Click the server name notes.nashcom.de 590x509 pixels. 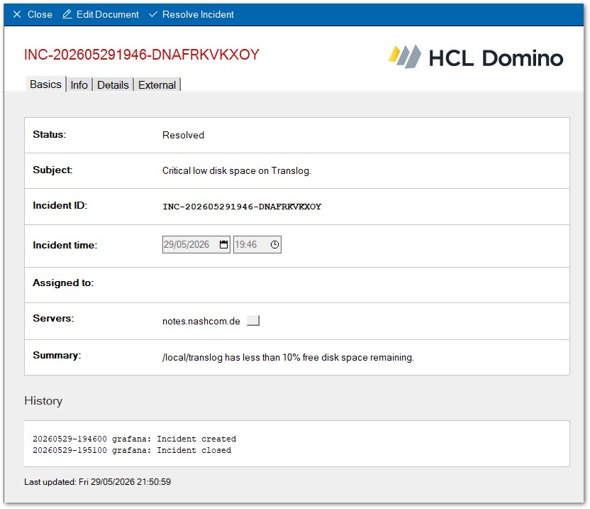pos(201,321)
